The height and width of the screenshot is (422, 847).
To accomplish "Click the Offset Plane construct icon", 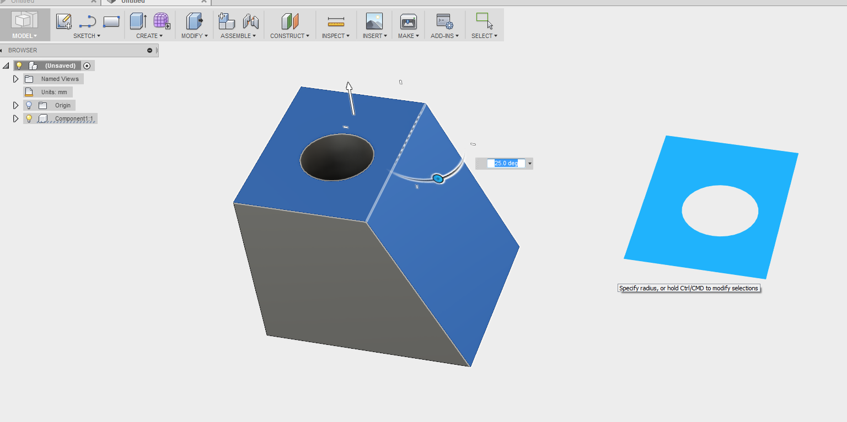I will 290,21.
